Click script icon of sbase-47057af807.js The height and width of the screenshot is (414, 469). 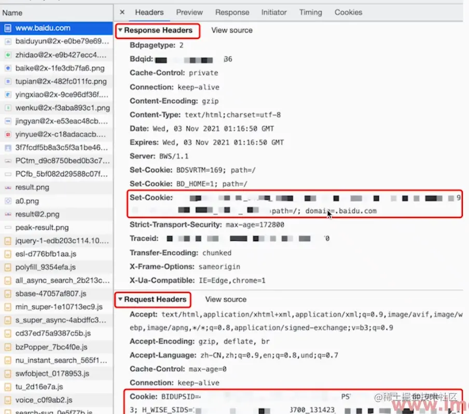click(8, 294)
